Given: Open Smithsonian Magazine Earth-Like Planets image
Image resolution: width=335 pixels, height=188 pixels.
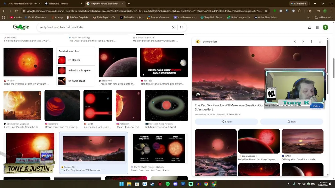Looking at the screenshot, I should click(x=22, y=105).
